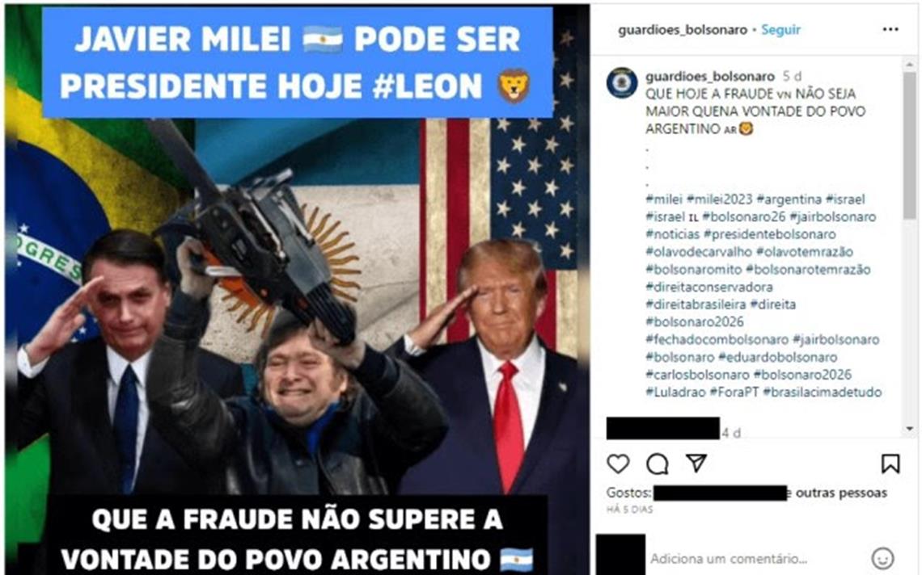Like the post with the heart icon
This screenshot has width=922, height=575.
(x=618, y=464)
